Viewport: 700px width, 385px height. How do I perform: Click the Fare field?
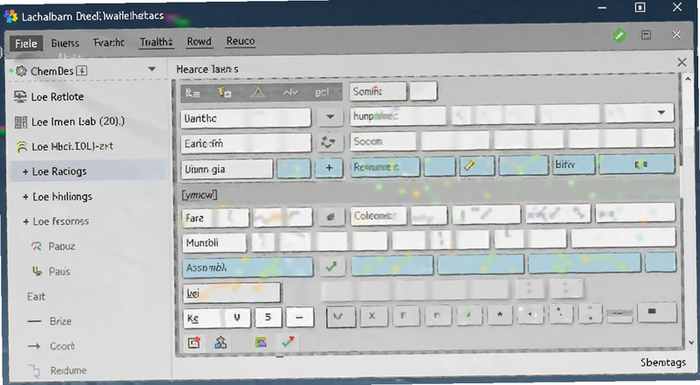(x=214, y=218)
